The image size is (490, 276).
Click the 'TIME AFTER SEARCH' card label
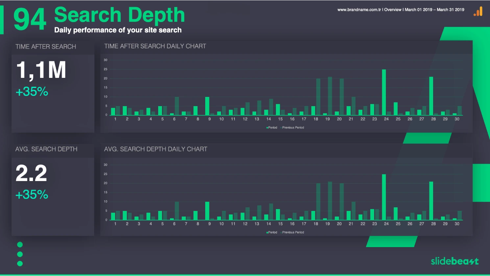[46, 47]
